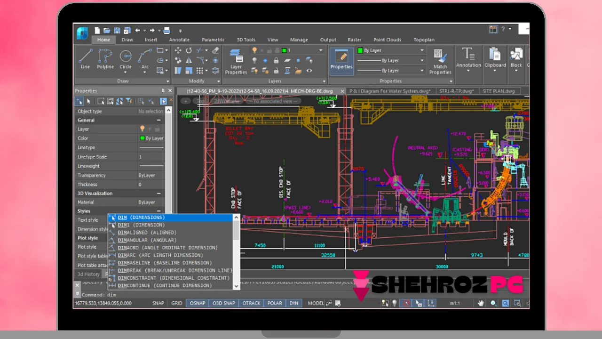Select the Line drawing tool

(85, 59)
